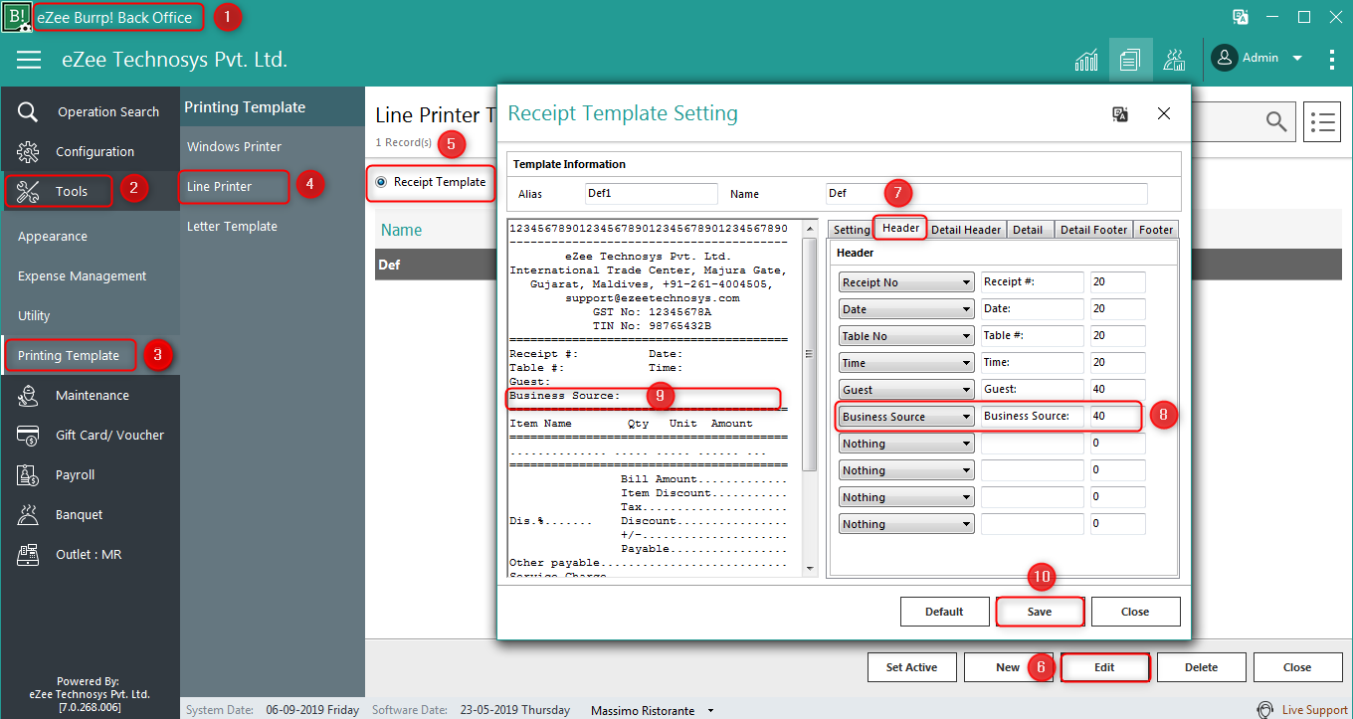Click the back office document icon
1353x719 pixels.
point(1129,60)
